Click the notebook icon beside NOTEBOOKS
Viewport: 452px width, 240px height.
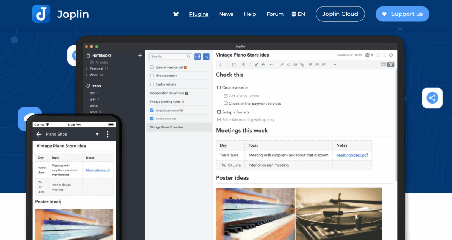point(89,55)
